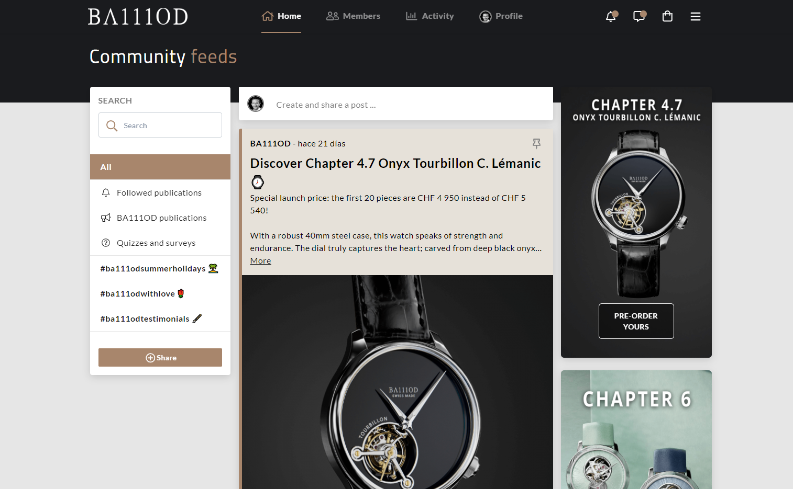Go to the Home tab
The height and width of the screenshot is (489, 793).
(281, 16)
